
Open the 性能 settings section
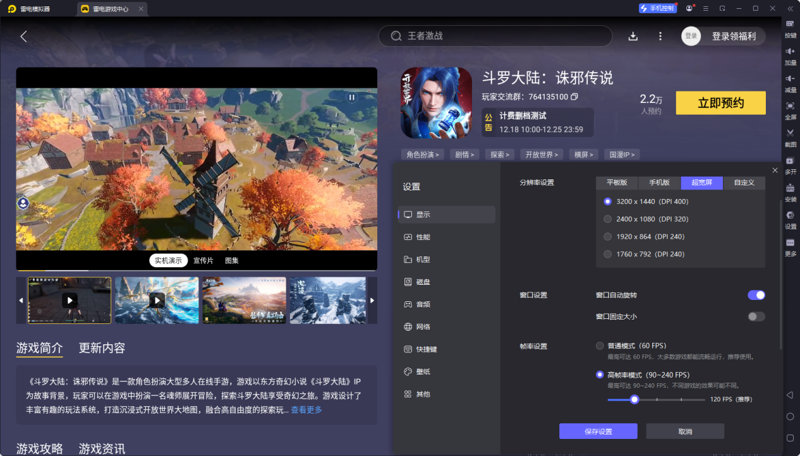click(x=423, y=237)
